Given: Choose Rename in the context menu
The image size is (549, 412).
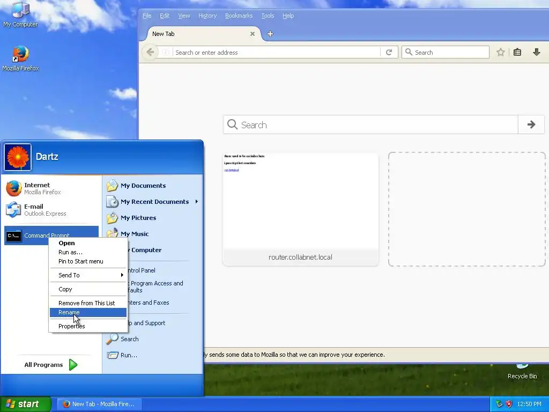Looking at the screenshot, I should point(88,313).
